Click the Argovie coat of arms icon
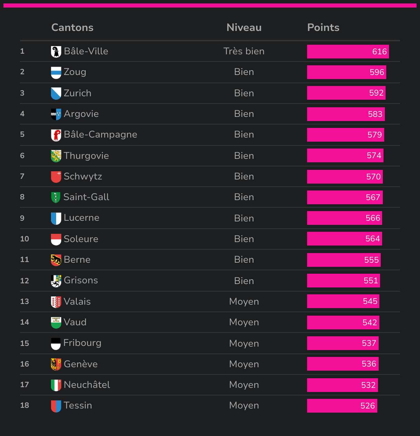This screenshot has height=436, width=420. tap(56, 114)
